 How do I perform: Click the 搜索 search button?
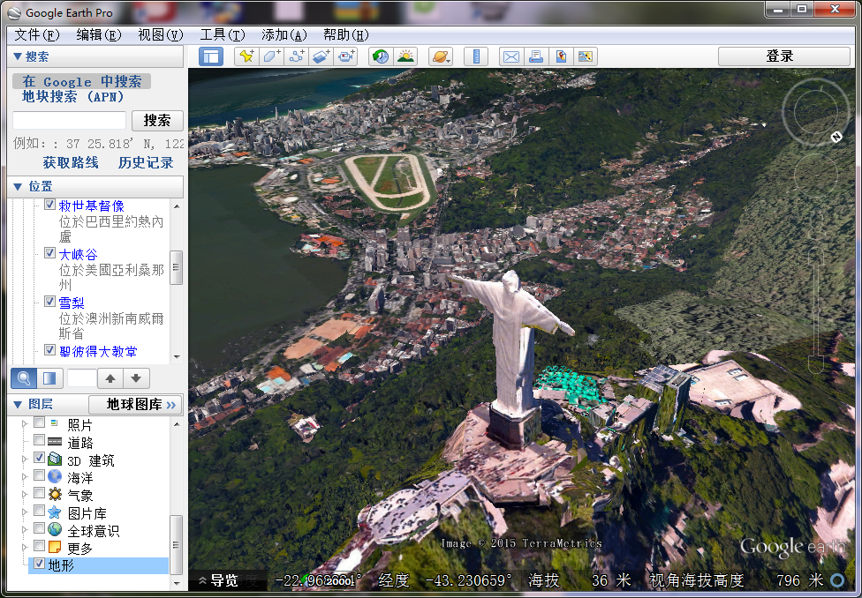(x=157, y=120)
